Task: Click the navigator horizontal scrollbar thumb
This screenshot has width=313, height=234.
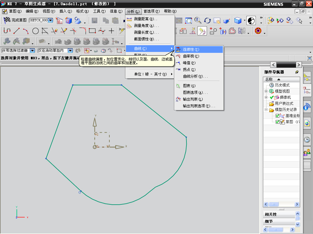Action: [274, 204]
